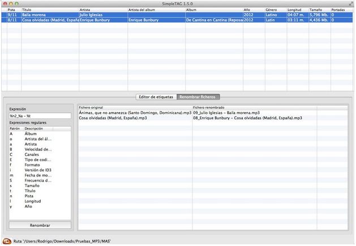The width and height of the screenshot is (356, 246).
Task: Click the Expresión pattern input field
Action: click(x=40, y=116)
